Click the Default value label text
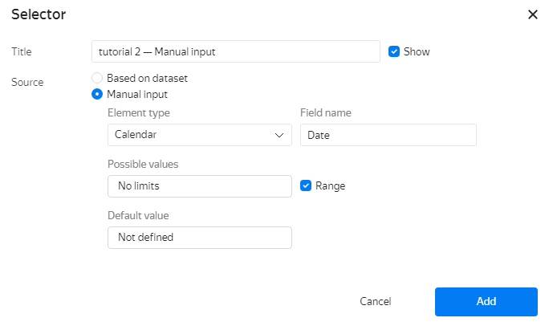The height and width of the screenshot is (326, 553). (x=138, y=215)
